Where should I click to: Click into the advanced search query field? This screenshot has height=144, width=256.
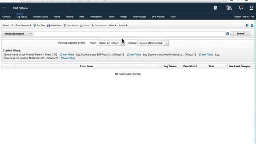(x=130, y=34)
